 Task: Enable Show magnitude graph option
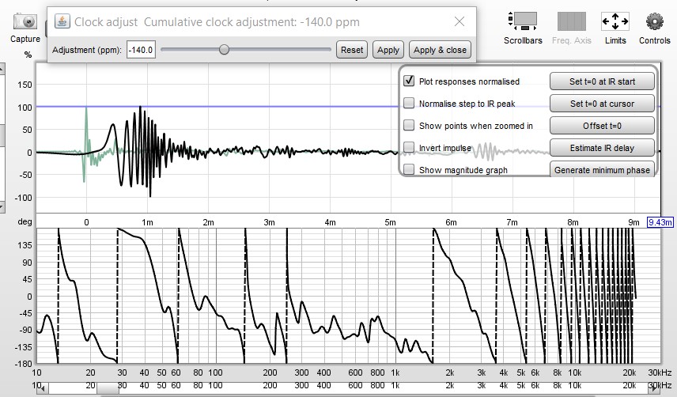tap(409, 169)
